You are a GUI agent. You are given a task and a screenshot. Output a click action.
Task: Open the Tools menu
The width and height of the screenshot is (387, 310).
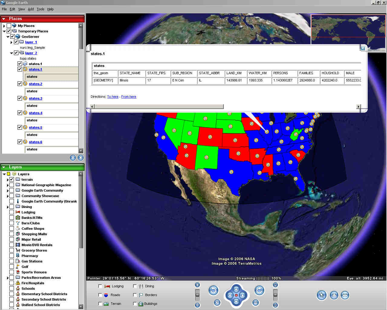click(x=41, y=9)
